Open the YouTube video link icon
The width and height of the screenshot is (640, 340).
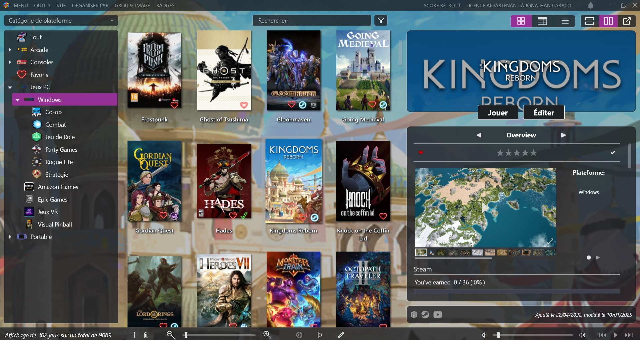click(438, 314)
